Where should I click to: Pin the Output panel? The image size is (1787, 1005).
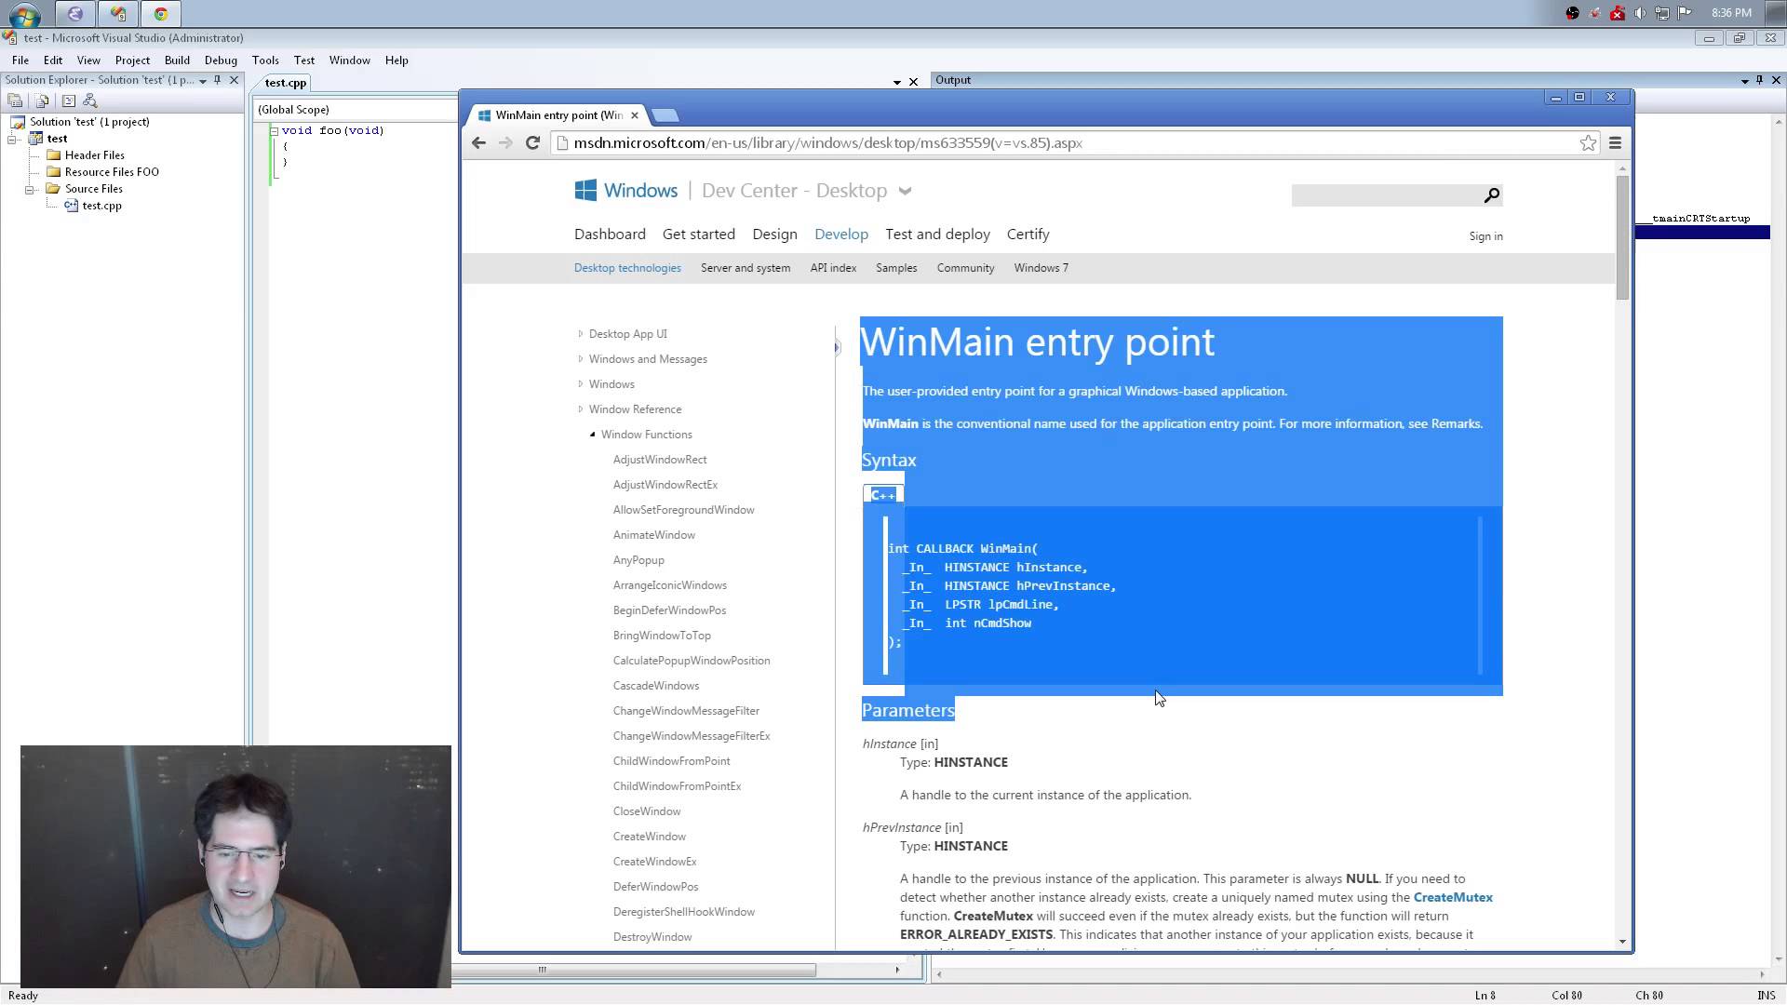click(1759, 80)
